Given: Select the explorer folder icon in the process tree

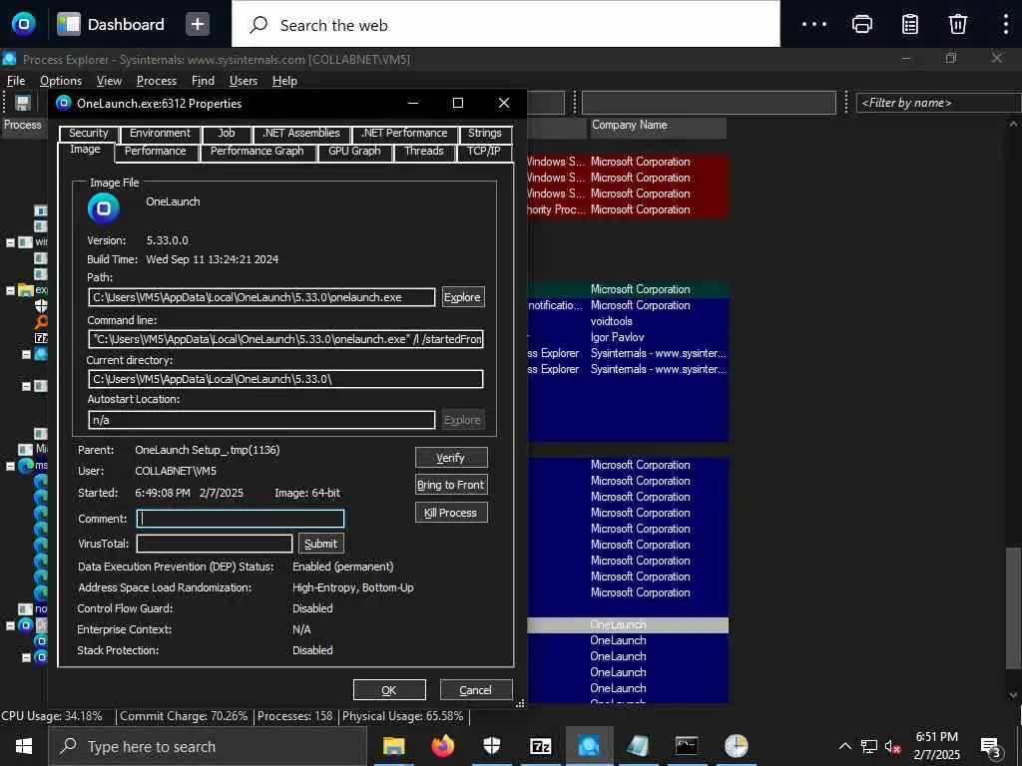Looking at the screenshot, I should pyautogui.click(x=26, y=290).
